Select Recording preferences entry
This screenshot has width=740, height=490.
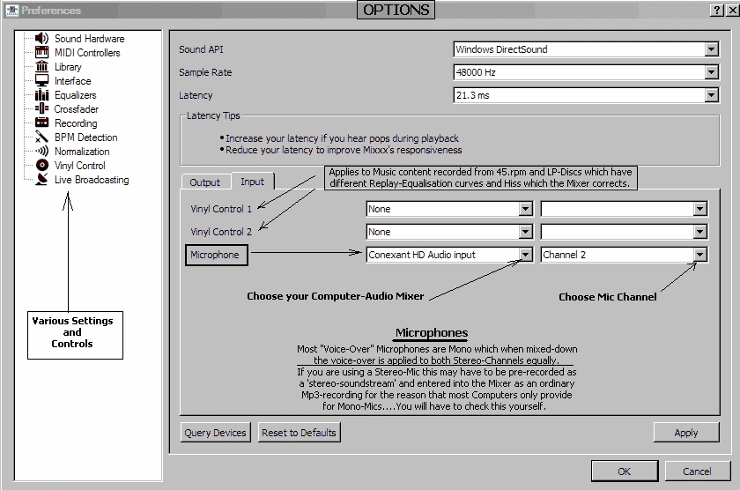(x=76, y=123)
